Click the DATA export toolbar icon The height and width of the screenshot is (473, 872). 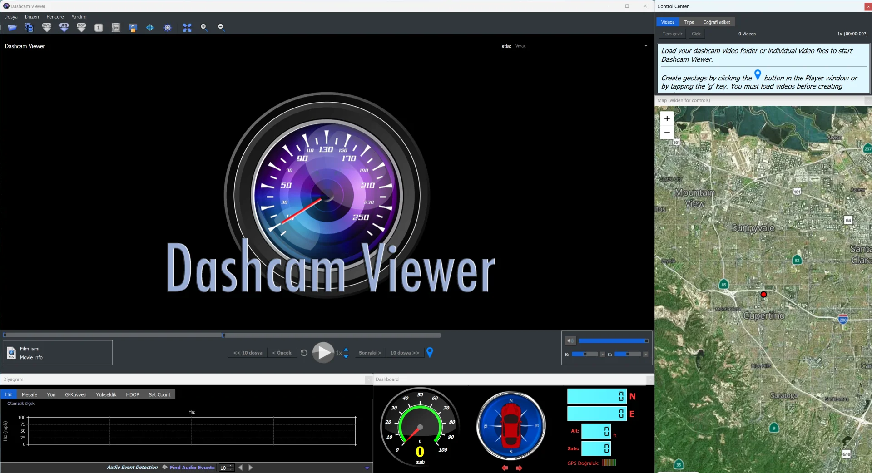pyautogui.click(x=47, y=28)
